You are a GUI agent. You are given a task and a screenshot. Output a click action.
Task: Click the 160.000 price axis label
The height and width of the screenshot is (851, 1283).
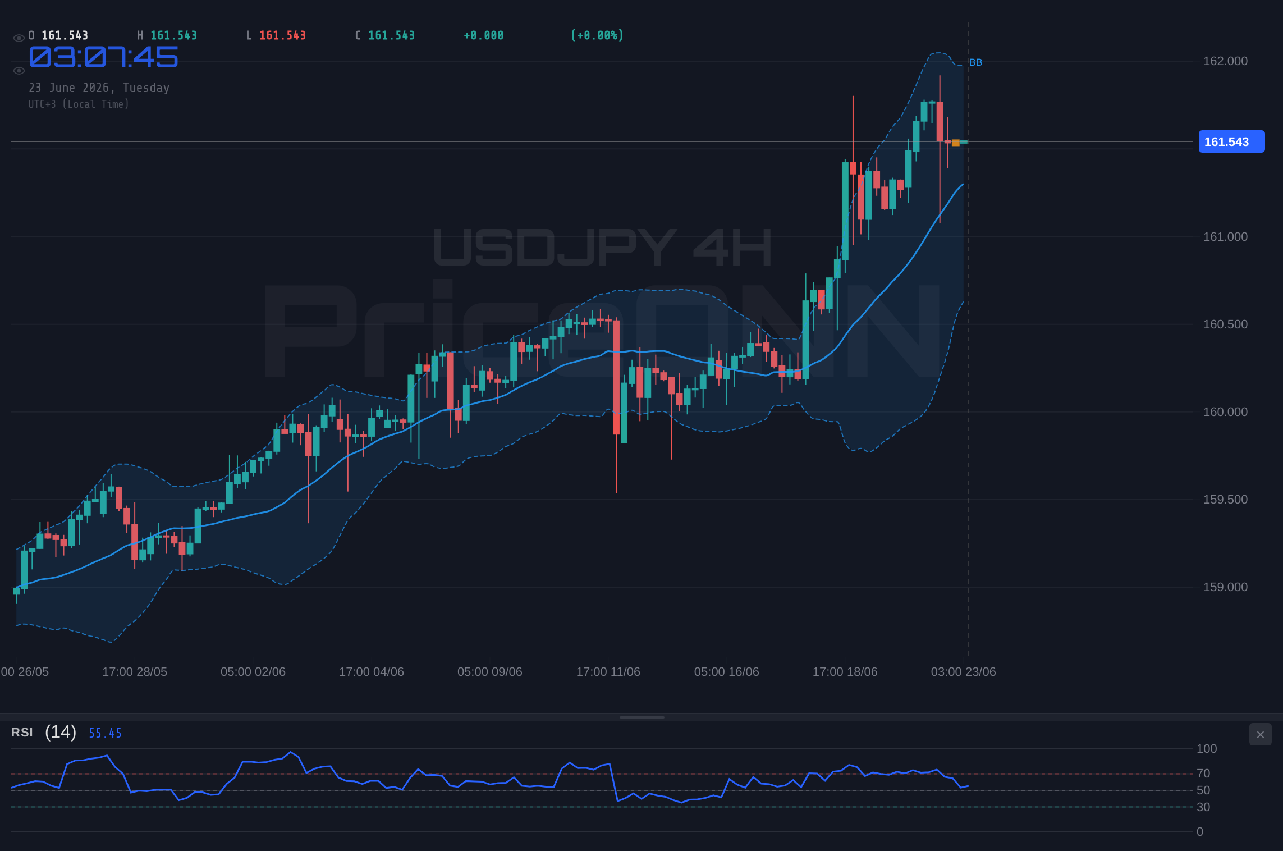[x=1225, y=412]
